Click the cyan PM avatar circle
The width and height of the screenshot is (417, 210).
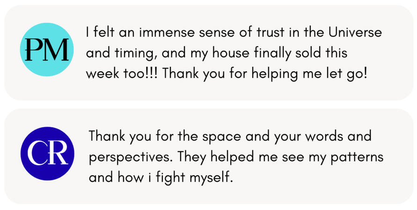tap(47, 49)
